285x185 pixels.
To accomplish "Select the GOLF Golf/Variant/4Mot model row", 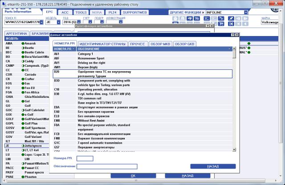I will click(x=27, y=119).
